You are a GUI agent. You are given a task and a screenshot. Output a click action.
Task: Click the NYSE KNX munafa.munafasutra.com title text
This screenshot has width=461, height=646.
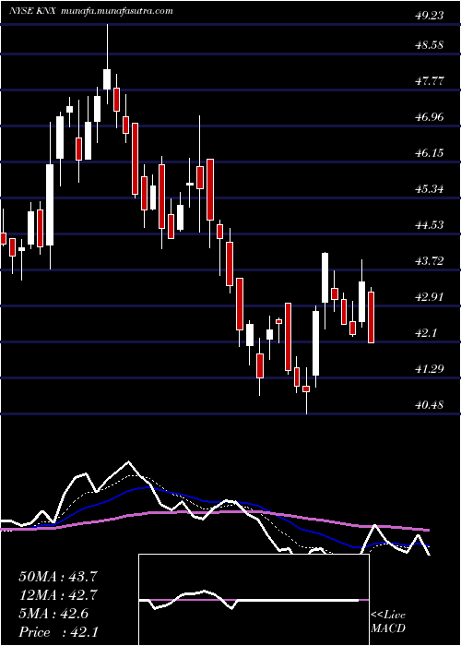(x=90, y=11)
